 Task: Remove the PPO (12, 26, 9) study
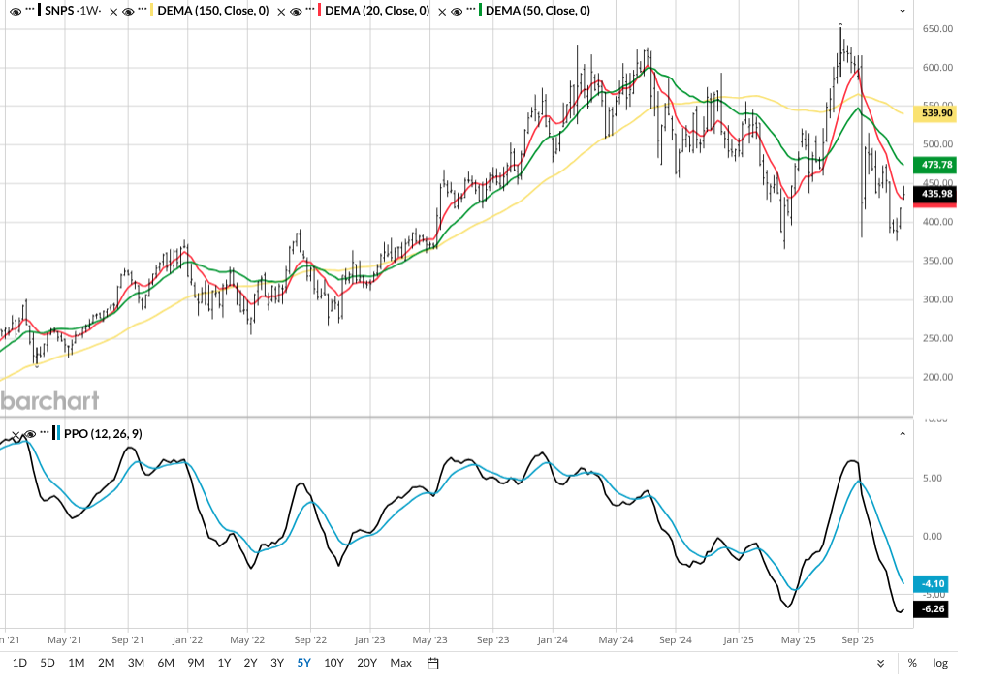(15, 433)
